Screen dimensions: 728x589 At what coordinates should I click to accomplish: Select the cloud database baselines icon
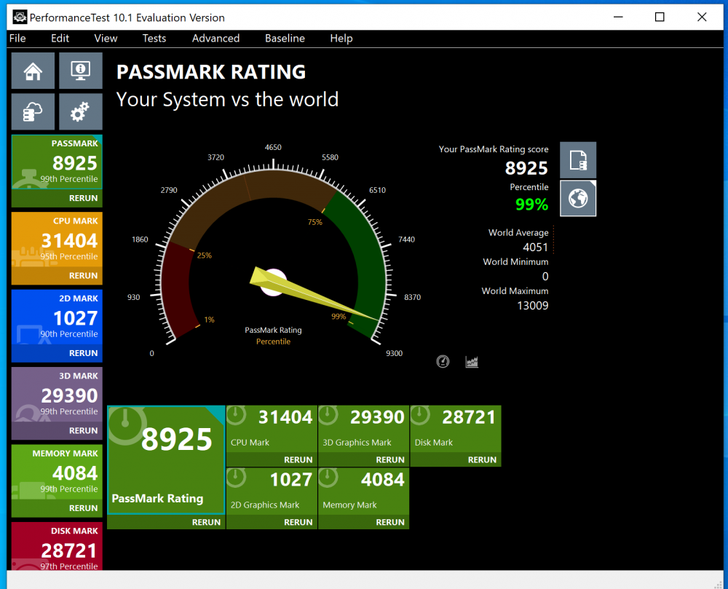point(33,111)
